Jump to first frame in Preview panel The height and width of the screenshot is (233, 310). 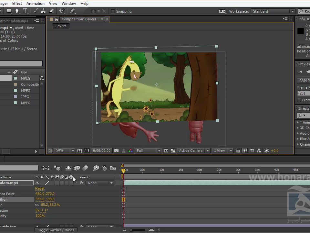point(300,72)
